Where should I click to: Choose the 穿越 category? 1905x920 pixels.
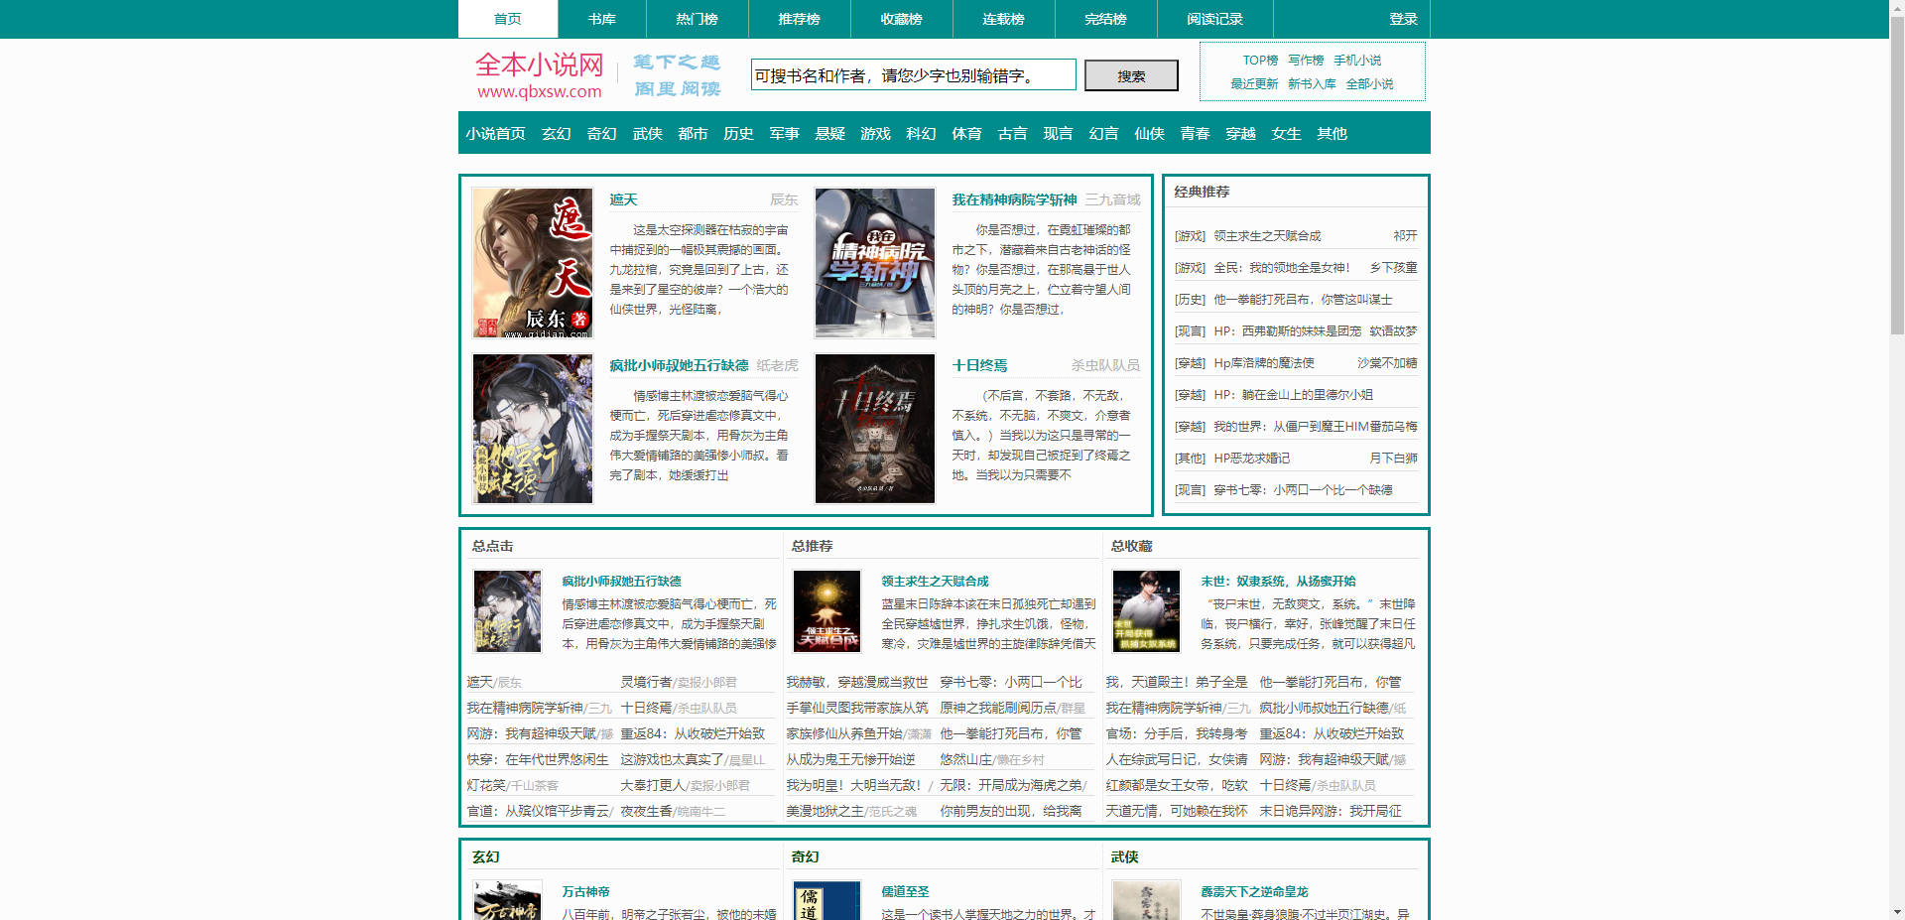(x=1240, y=134)
